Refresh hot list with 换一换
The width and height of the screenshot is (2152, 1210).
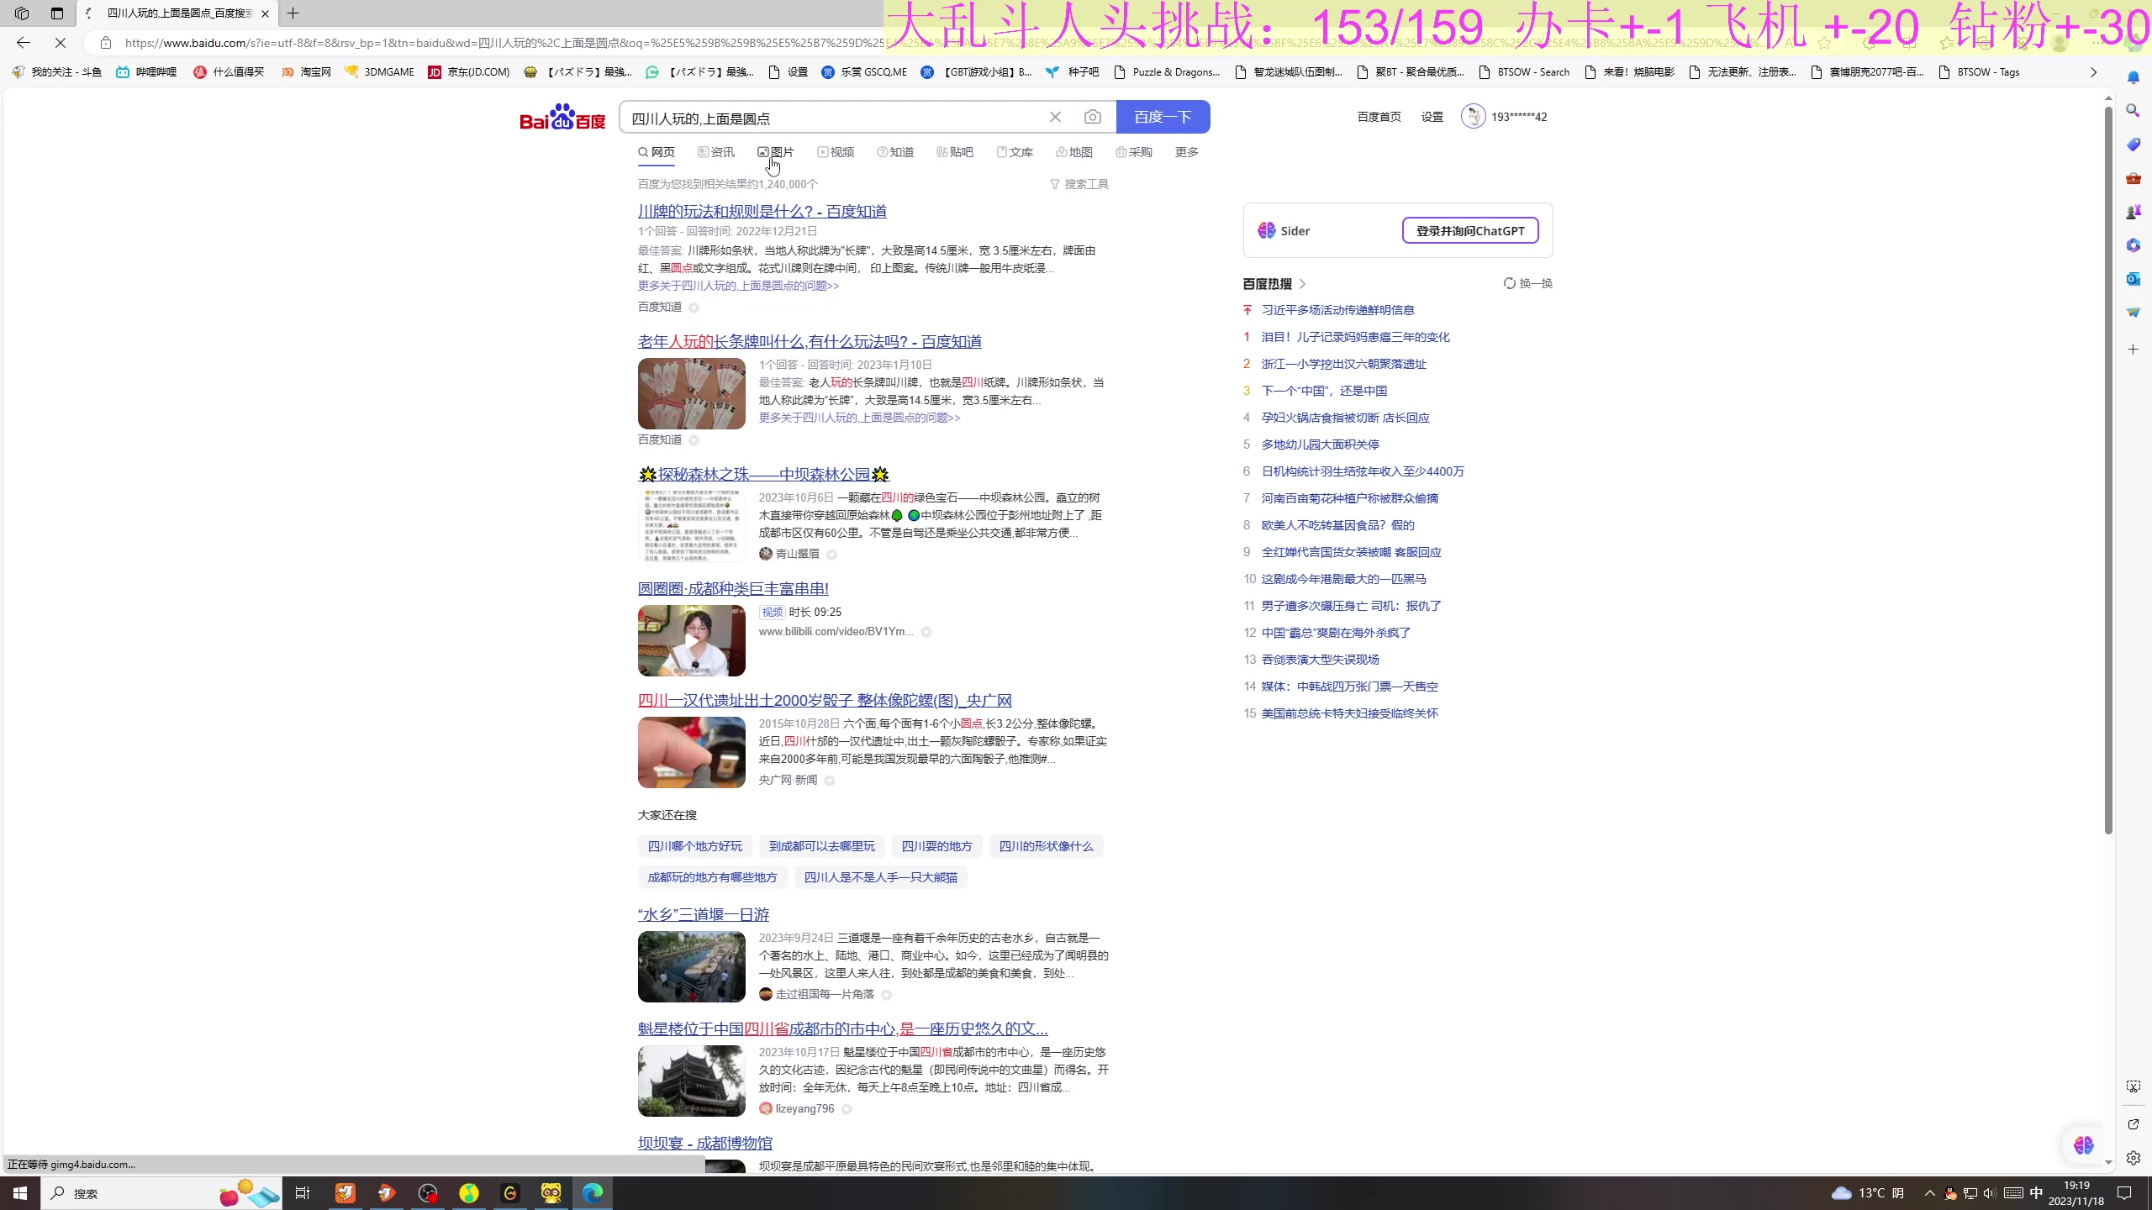click(x=1527, y=283)
